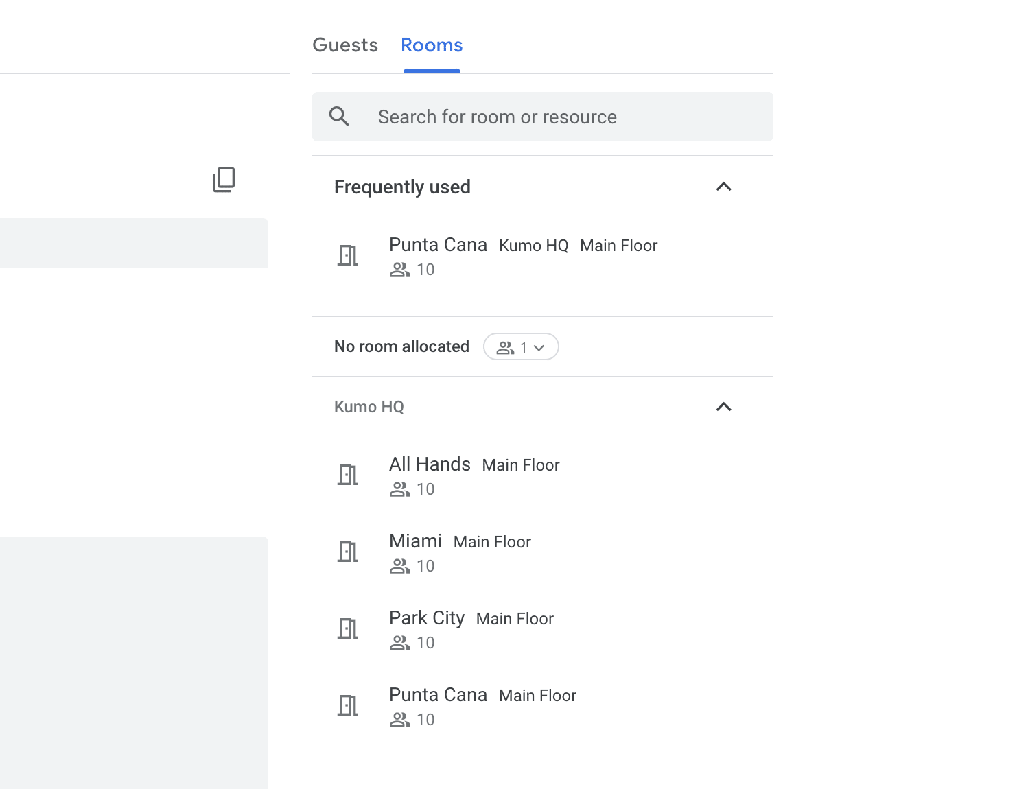Image resolution: width=1028 pixels, height=789 pixels.
Task: Click the capacity people icon beside All Hands
Action: tap(400, 489)
